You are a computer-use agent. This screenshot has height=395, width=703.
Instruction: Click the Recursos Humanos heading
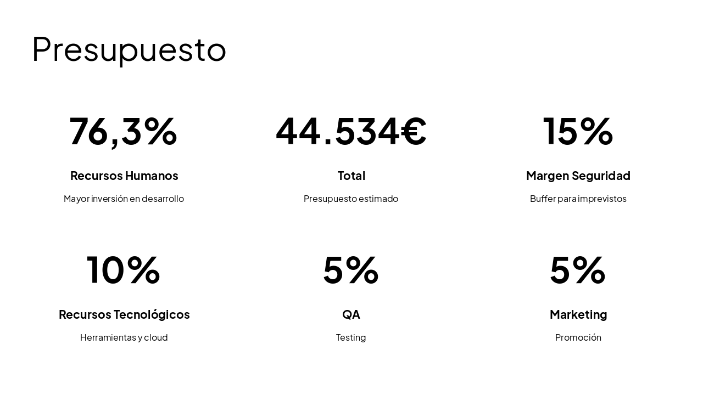pyautogui.click(x=124, y=176)
